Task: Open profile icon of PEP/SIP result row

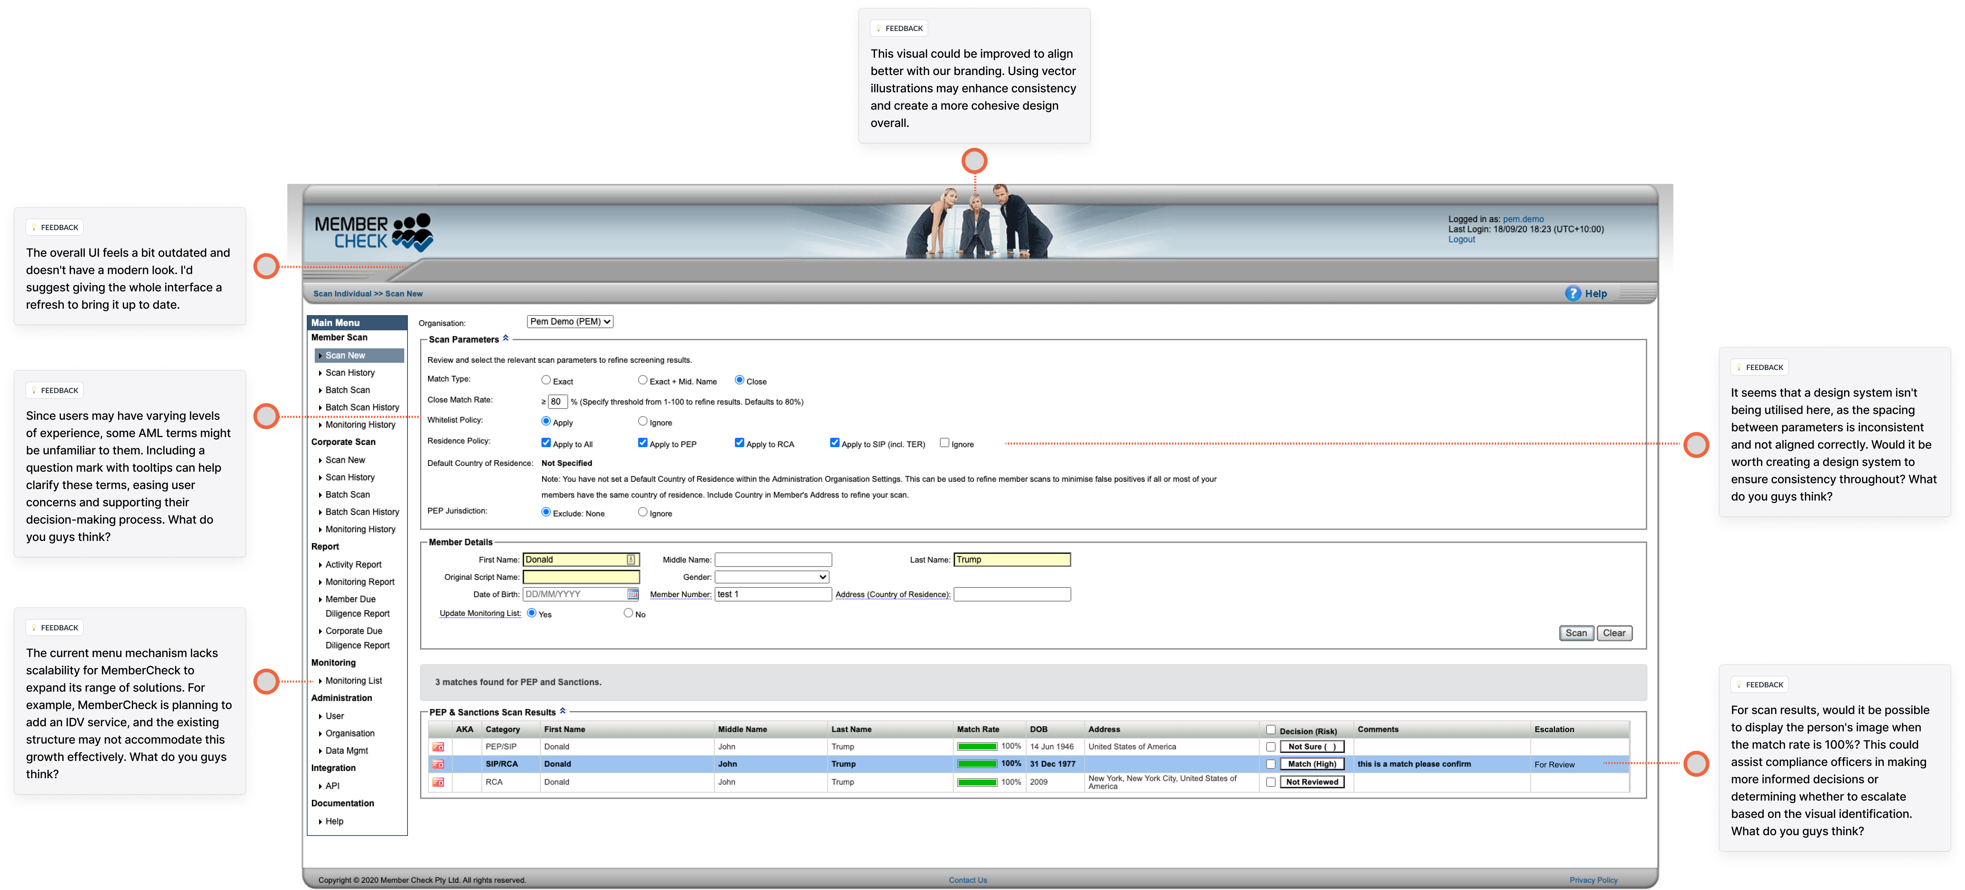Action: tap(438, 747)
